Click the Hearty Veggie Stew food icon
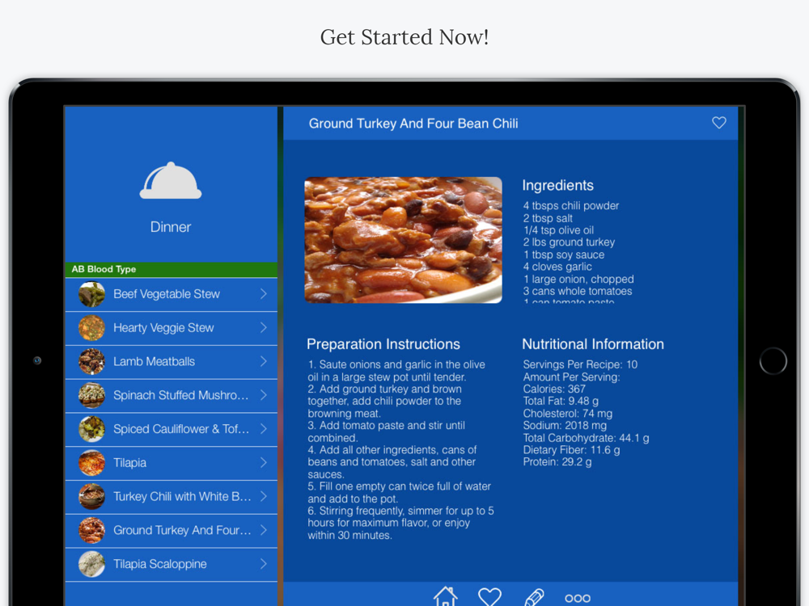This screenshot has width=809, height=606. click(91, 328)
